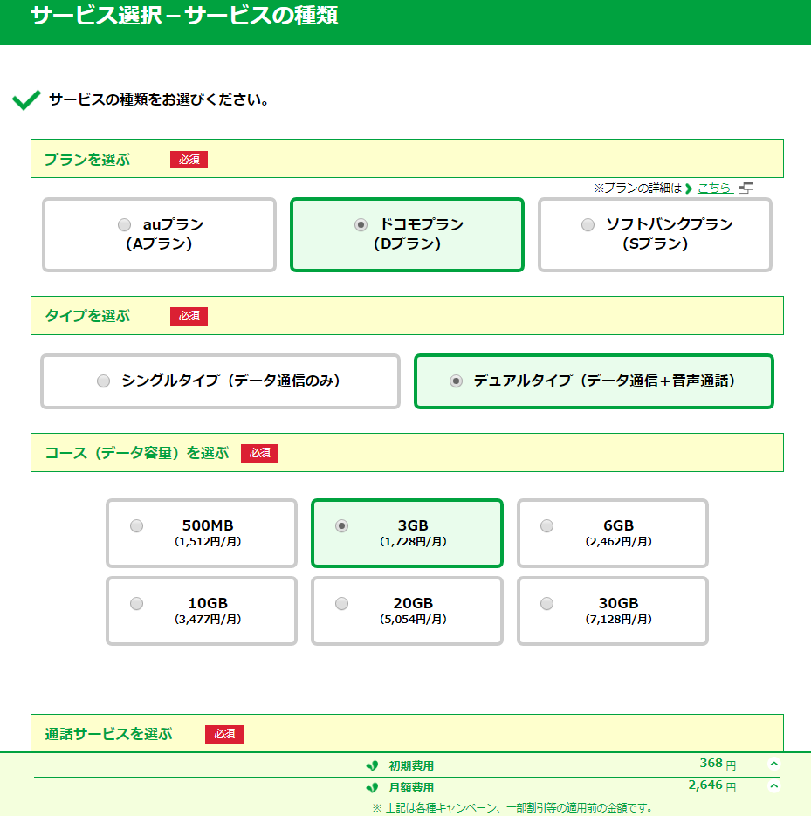Select the ドコモプラン (Dプラン) radio button

tap(361, 225)
